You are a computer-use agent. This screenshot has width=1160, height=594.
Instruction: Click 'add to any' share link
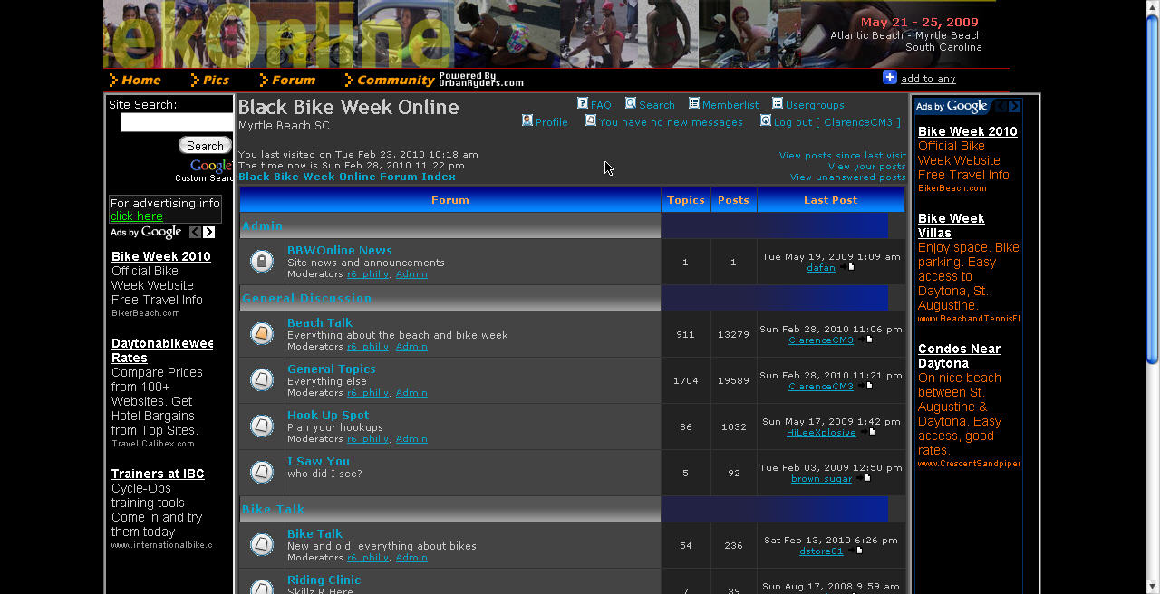click(928, 79)
